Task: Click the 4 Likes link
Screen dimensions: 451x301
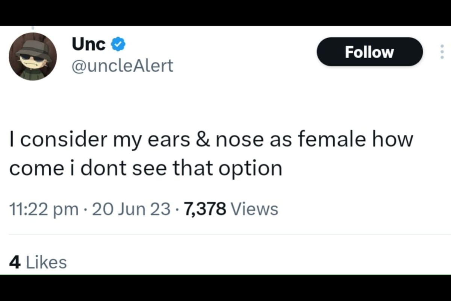Action: [38, 261]
